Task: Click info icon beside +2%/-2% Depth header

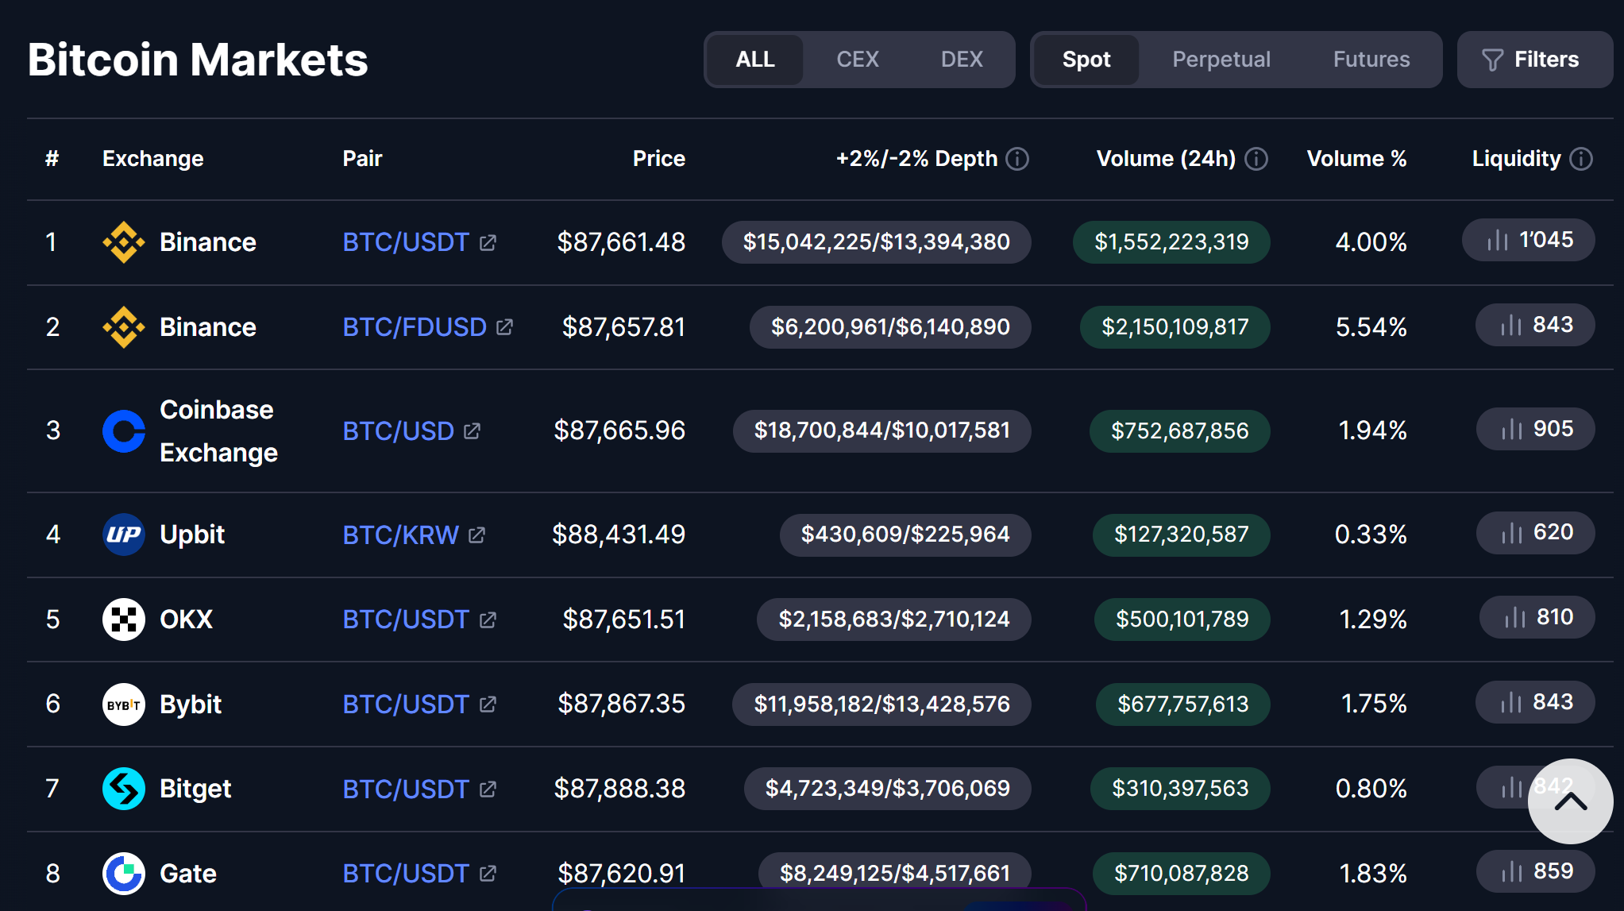Action: (x=1017, y=159)
